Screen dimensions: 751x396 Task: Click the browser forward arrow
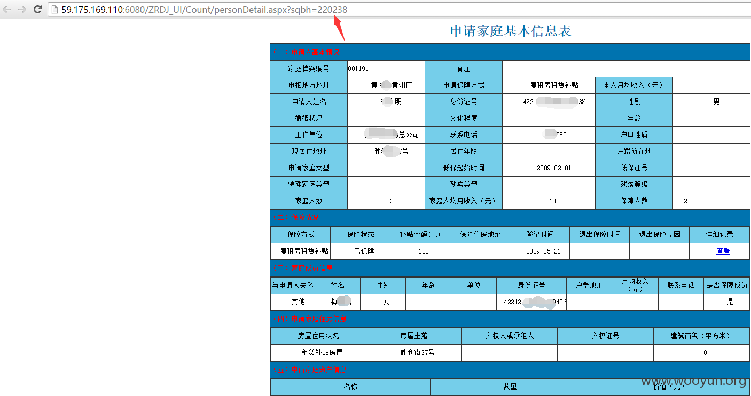point(22,9)
